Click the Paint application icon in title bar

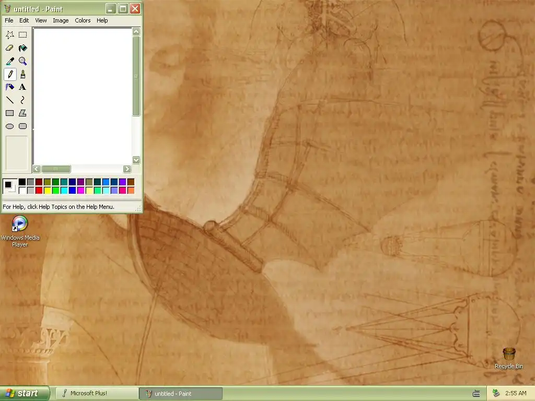pos(7,8)
